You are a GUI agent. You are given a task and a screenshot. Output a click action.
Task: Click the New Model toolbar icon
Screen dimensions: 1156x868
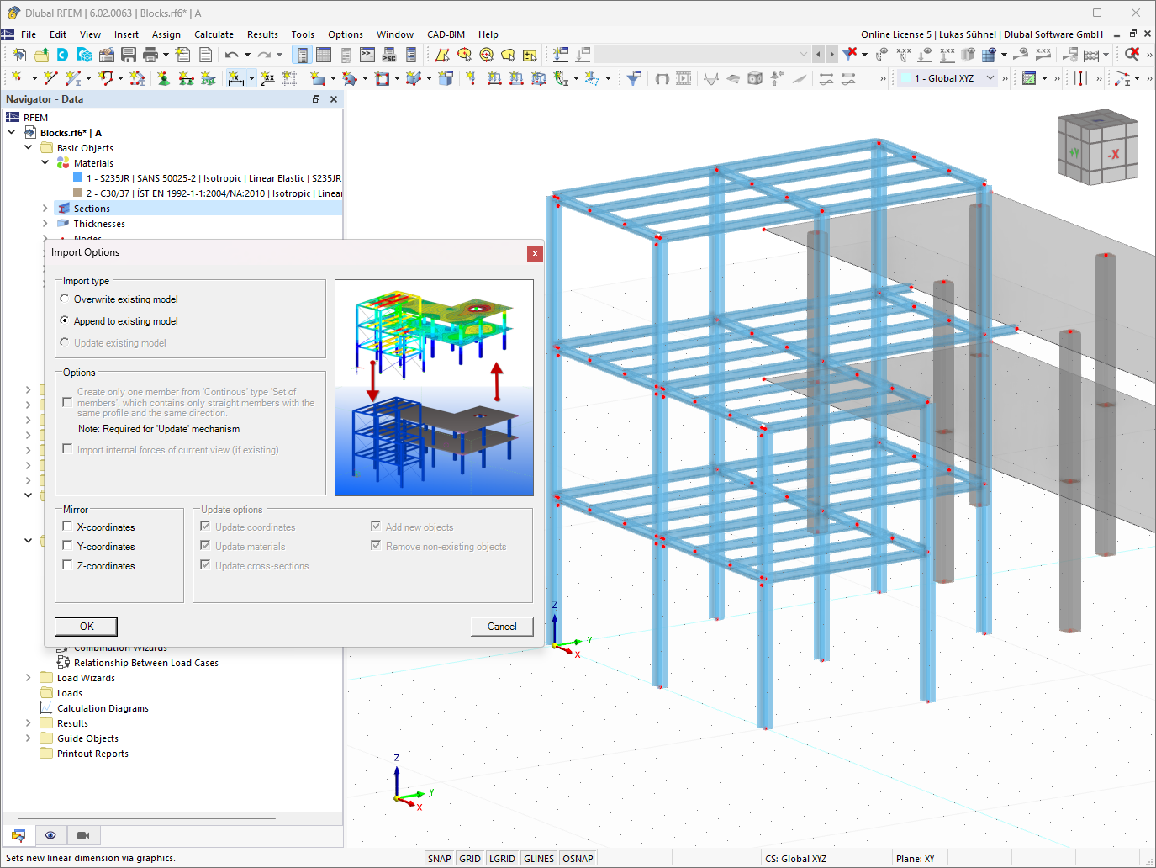point(18,55)
